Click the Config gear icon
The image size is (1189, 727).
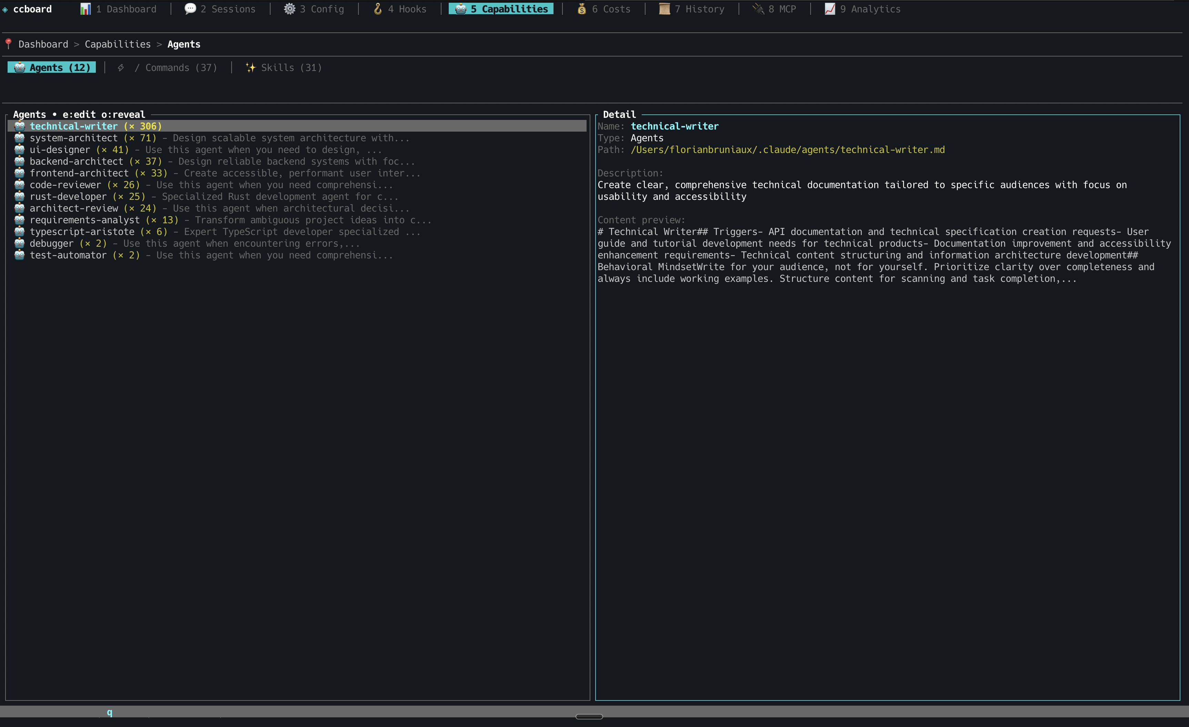(x=289, y=9)
